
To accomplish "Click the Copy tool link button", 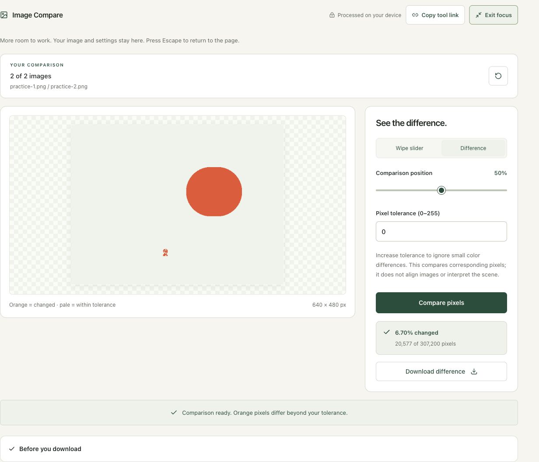I will pyautogui.click(x=435, y=15).
